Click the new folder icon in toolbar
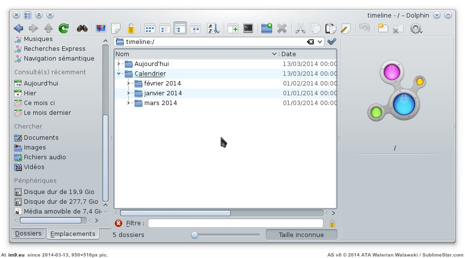 [266, 28]
